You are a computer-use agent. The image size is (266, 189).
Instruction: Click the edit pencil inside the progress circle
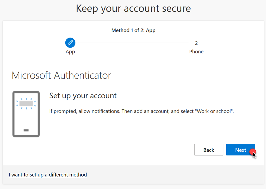(70, 43)
